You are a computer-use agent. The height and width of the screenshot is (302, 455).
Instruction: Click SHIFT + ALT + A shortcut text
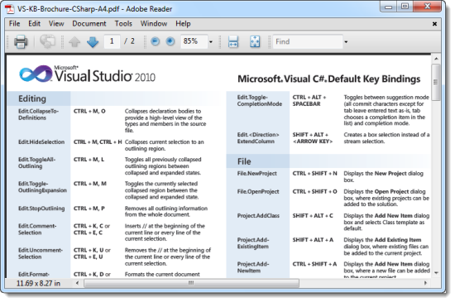tap(313, 240)
